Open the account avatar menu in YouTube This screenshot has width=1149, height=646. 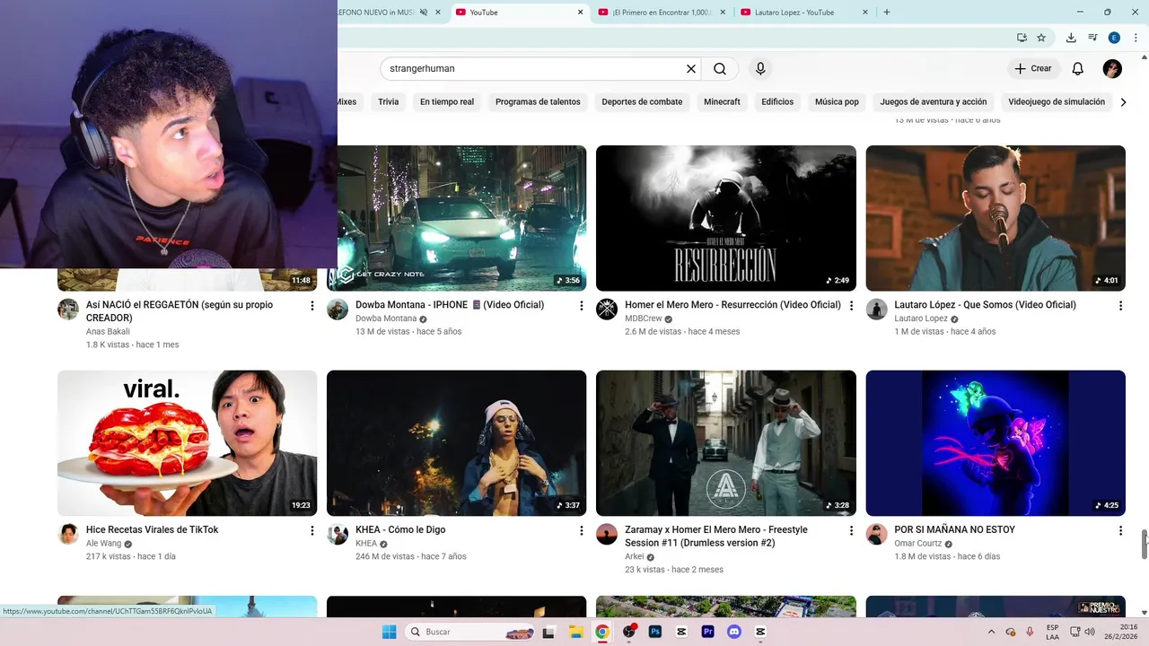pos(1112,68)
